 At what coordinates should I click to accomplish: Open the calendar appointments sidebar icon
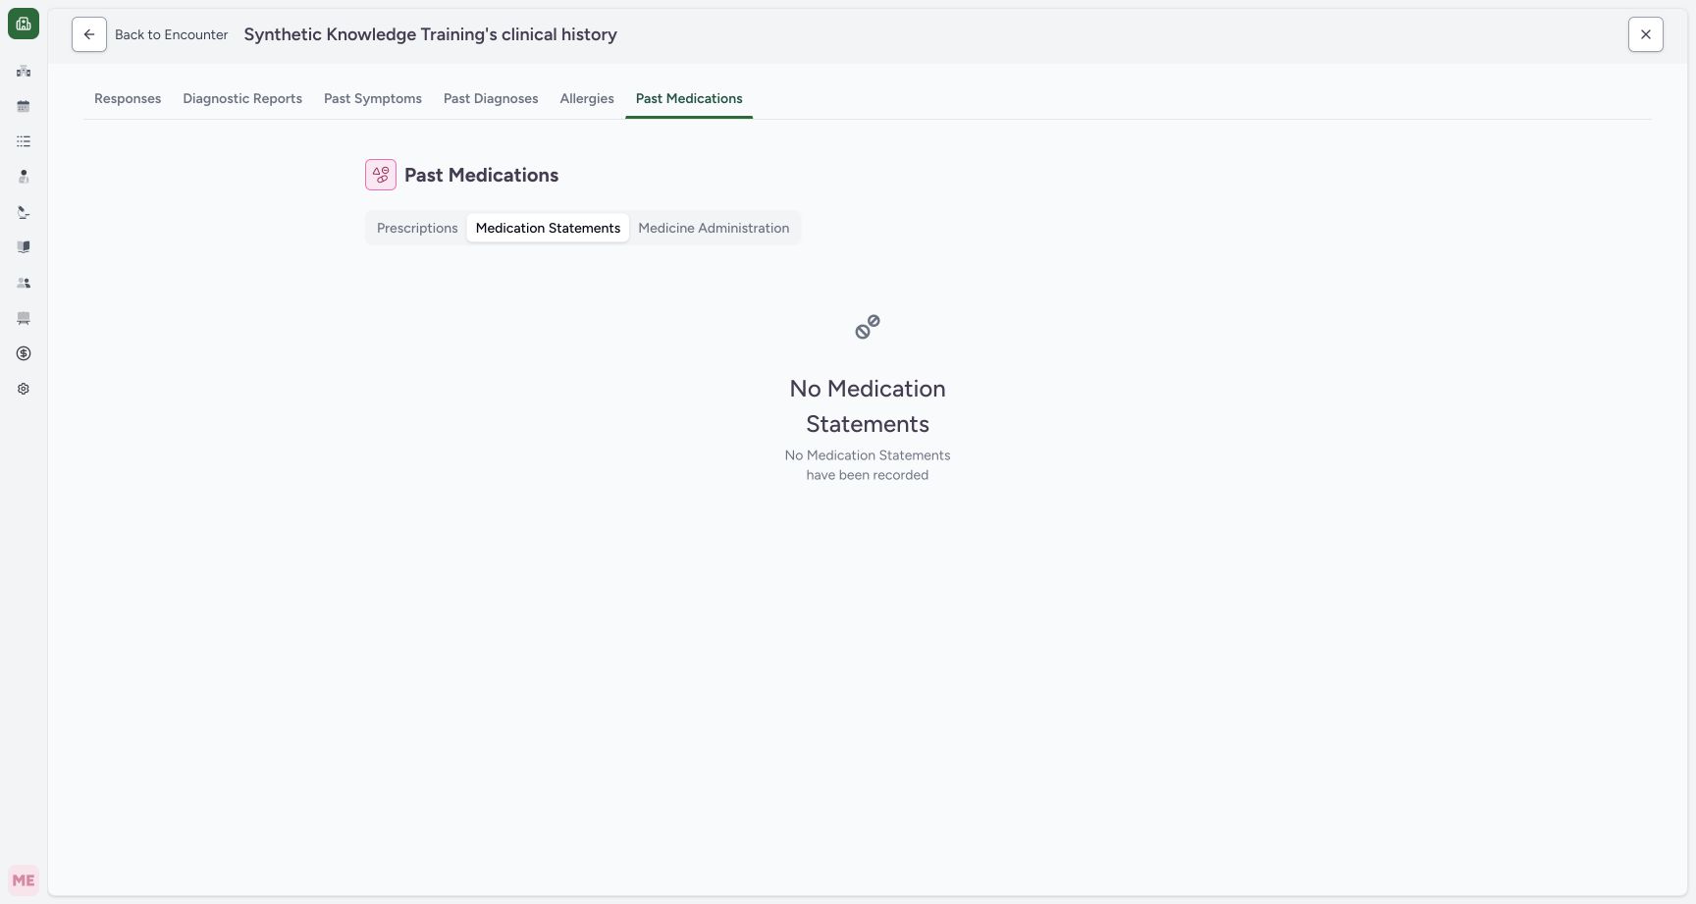(x=24, y=106)
